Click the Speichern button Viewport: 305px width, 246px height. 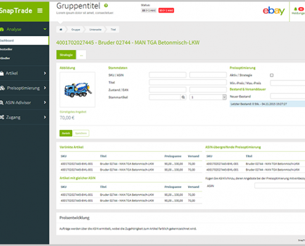(x=81, y=133)
